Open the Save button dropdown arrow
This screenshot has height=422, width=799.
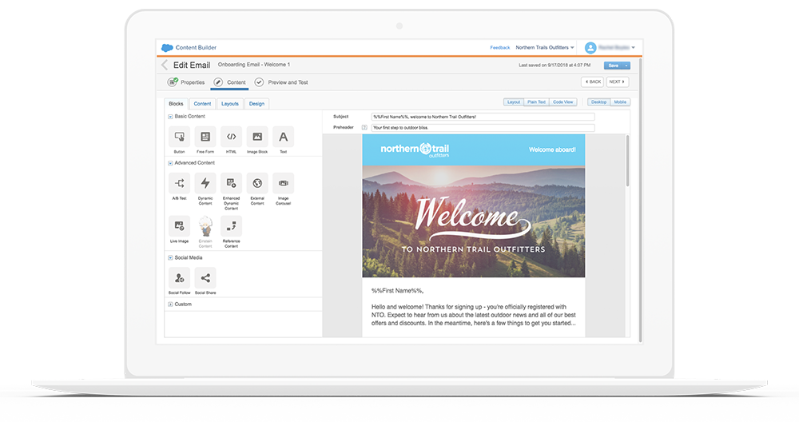coord(626,66)
